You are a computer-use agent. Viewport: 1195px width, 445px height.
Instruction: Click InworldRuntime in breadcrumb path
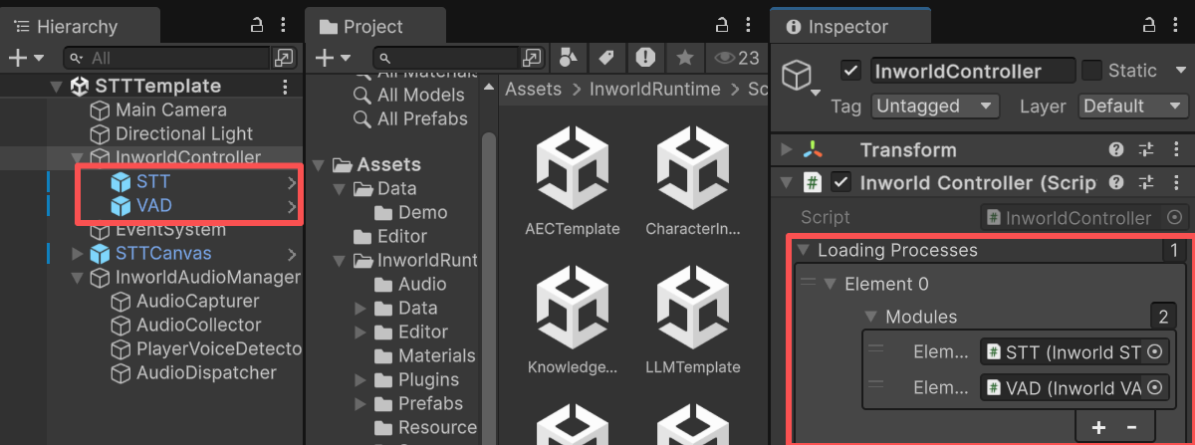pos(654,90)
